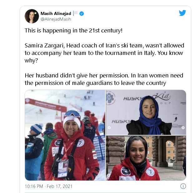Image resolution: width=196 pixels, height=193 pixels.
Task: Open the Masih Alinejad display name link
Action: 56,13
